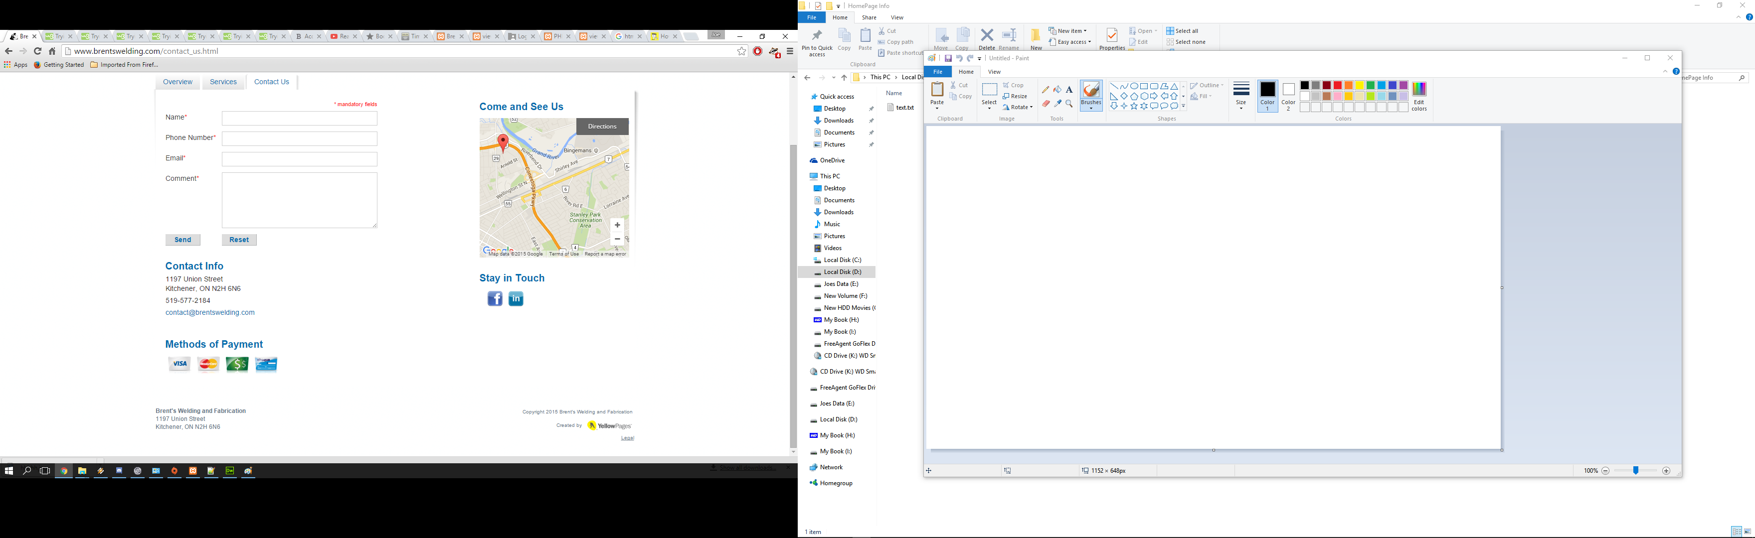
Task: Click Explorer's Pin to Quick access icon
Action: click(817, 35)
